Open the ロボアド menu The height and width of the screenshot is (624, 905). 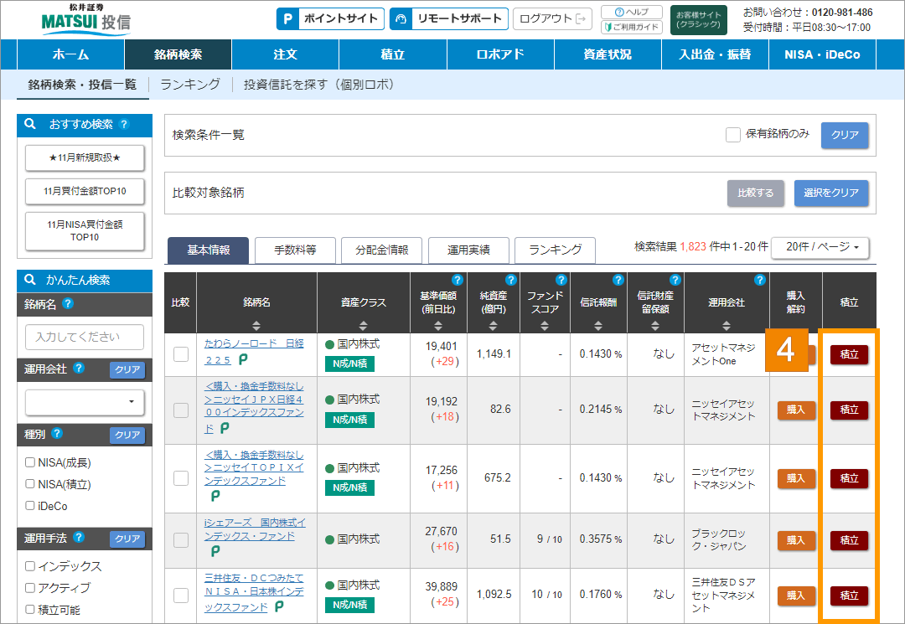point(500,54)
